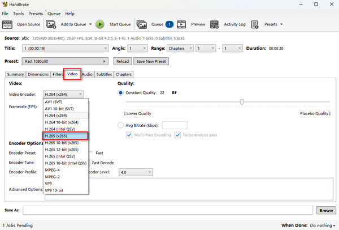Click the green Start Queue play icon
This screenshot has width=339, height=230.
point(100,24)
